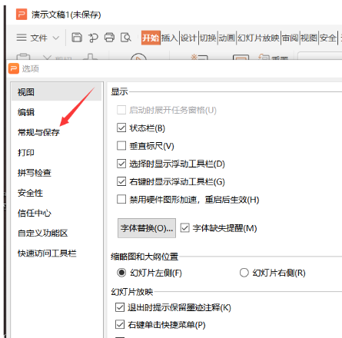The width and height of the screenshot is (342, 338).
Task: Open the 文件 dropdown arrow
Action: (x=56, y=38)
